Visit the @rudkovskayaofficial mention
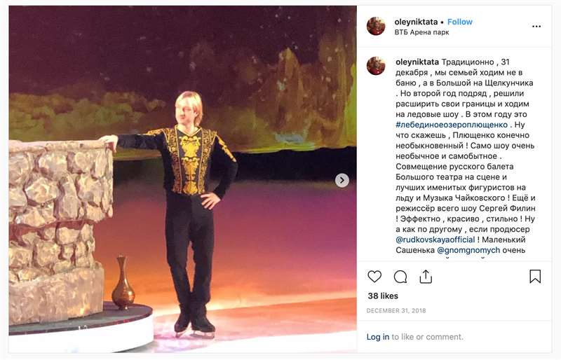This screenshot has width=561, height=360. tap(435, 240)
